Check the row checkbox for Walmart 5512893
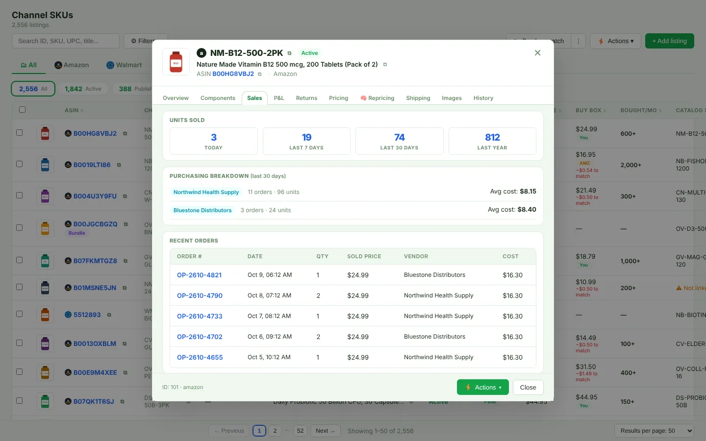The image size is (706, 441). pos(20,314)
